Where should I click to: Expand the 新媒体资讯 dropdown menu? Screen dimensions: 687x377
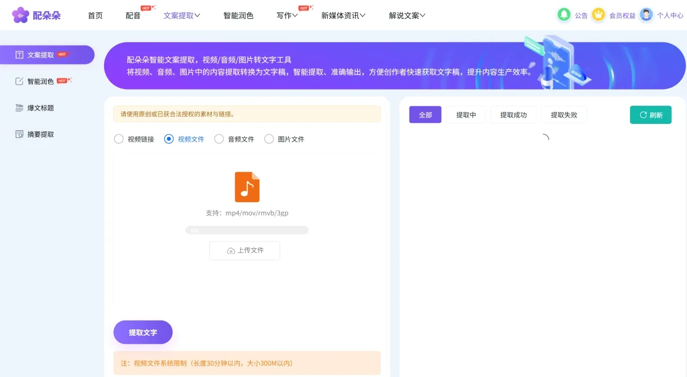pos(343,16)
